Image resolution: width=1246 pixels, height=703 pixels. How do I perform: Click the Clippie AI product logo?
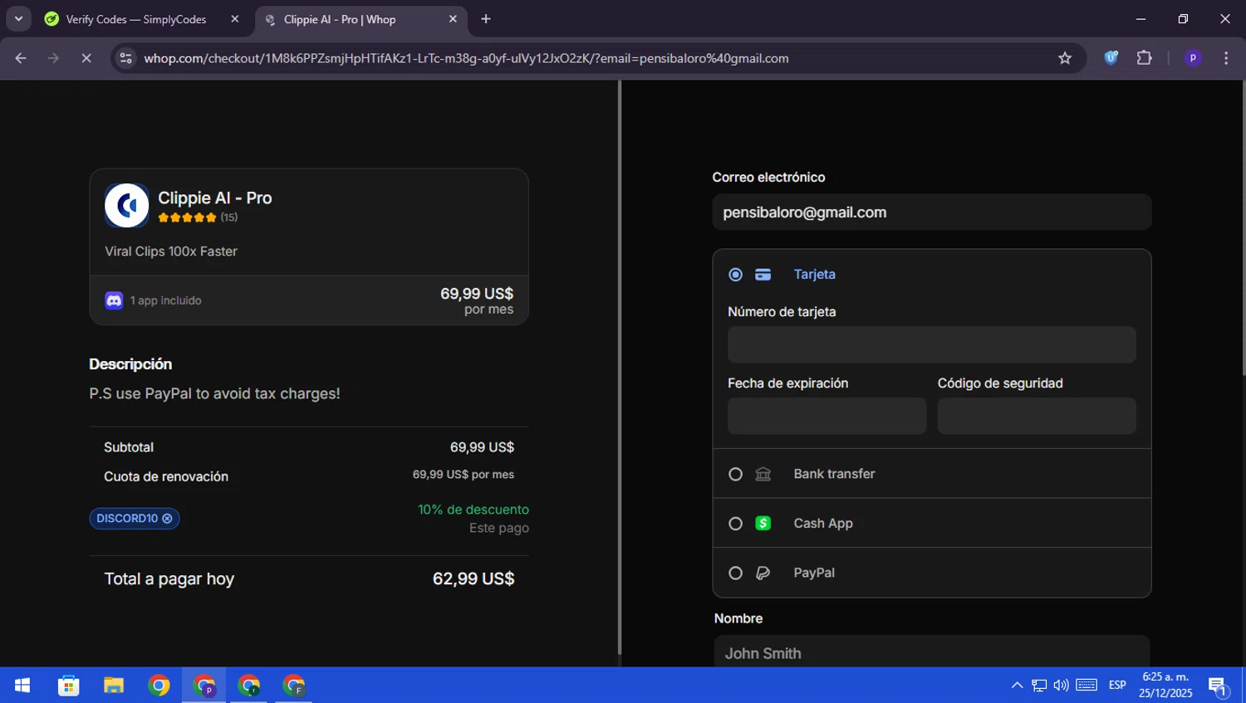tap(127, 205)
